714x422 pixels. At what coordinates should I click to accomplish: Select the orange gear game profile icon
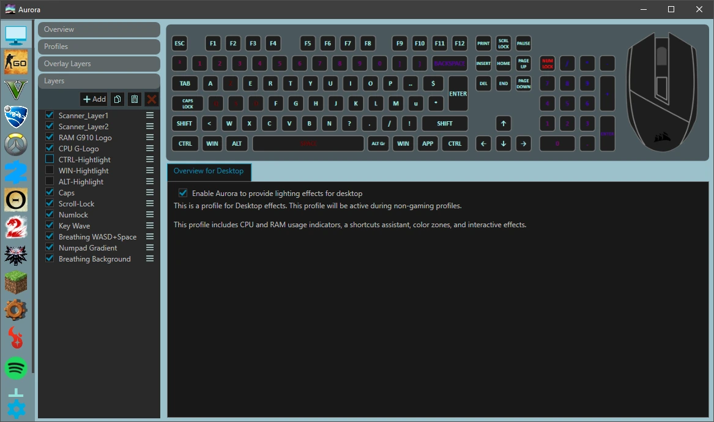point(16,311)
